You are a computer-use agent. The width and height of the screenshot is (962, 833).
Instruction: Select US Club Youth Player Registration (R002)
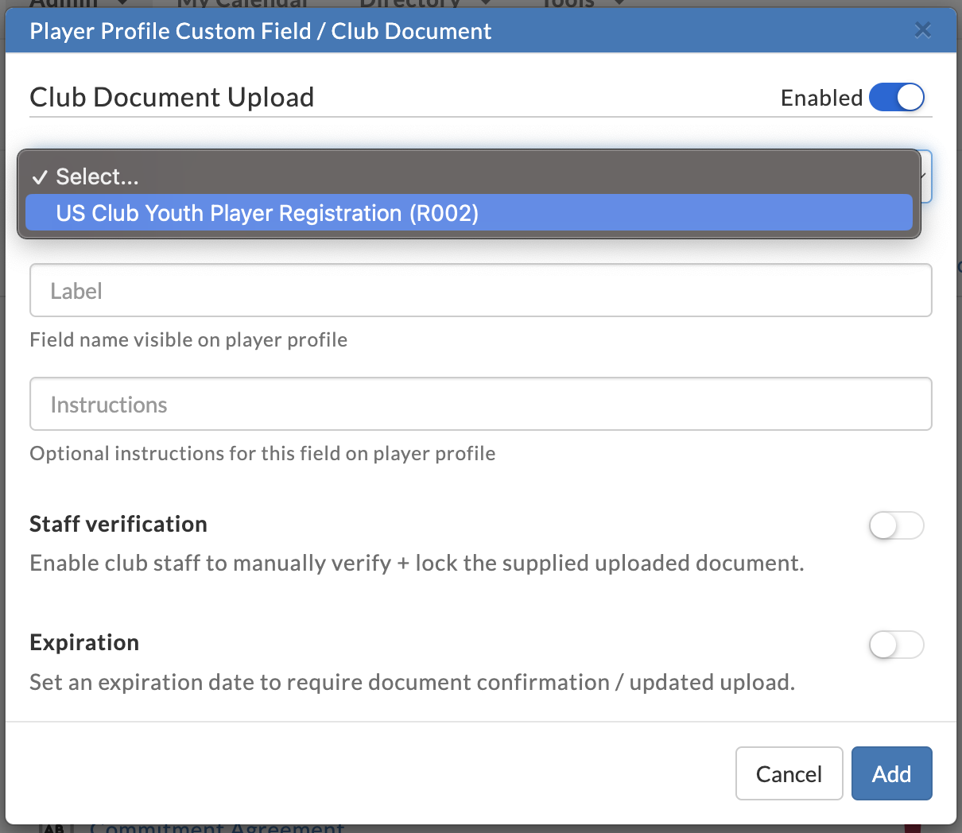[469, 213]
